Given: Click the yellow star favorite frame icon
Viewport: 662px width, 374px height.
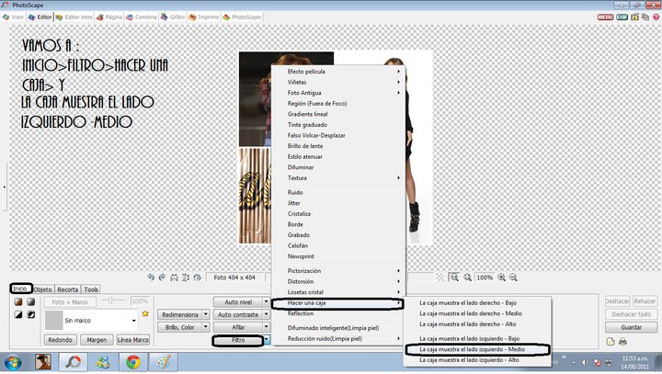Looking at the screenshot, I should (145, 313).
